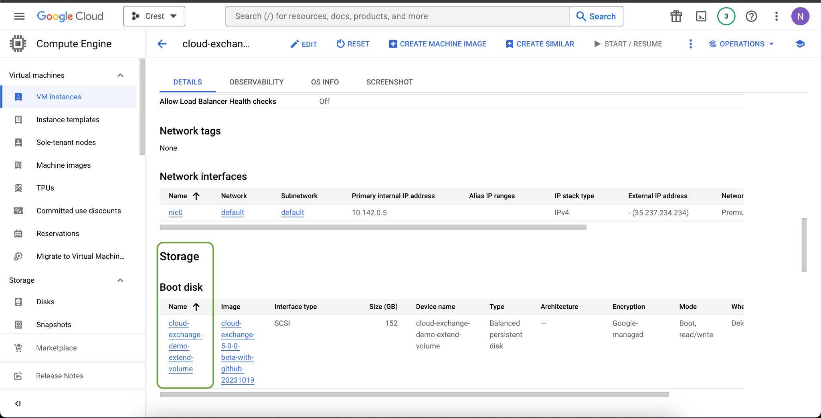Click CREATE MACHINE IMAGE
Image resolution: width=821 pixels, height=418 pixels.
point(437,44)
